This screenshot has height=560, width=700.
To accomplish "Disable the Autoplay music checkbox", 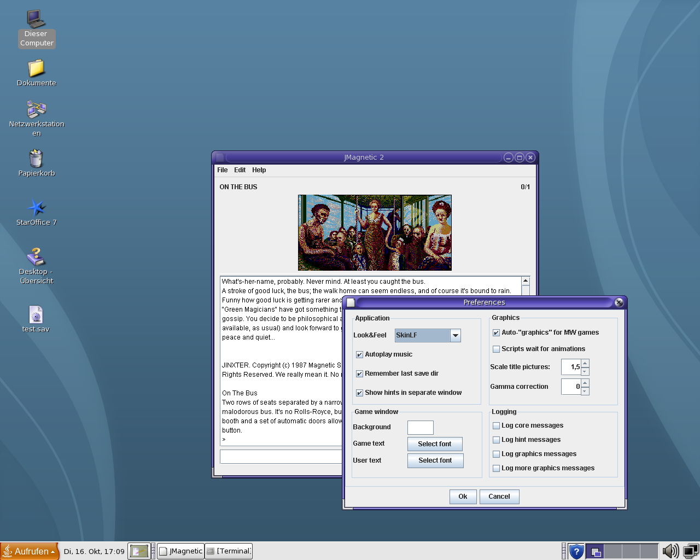I will pos(359,354).
